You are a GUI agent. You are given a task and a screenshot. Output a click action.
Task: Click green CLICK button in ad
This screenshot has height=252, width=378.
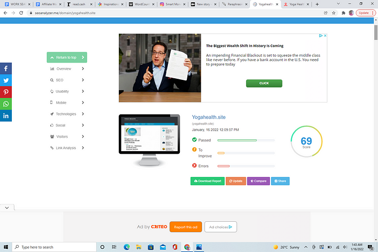[264, 83]
